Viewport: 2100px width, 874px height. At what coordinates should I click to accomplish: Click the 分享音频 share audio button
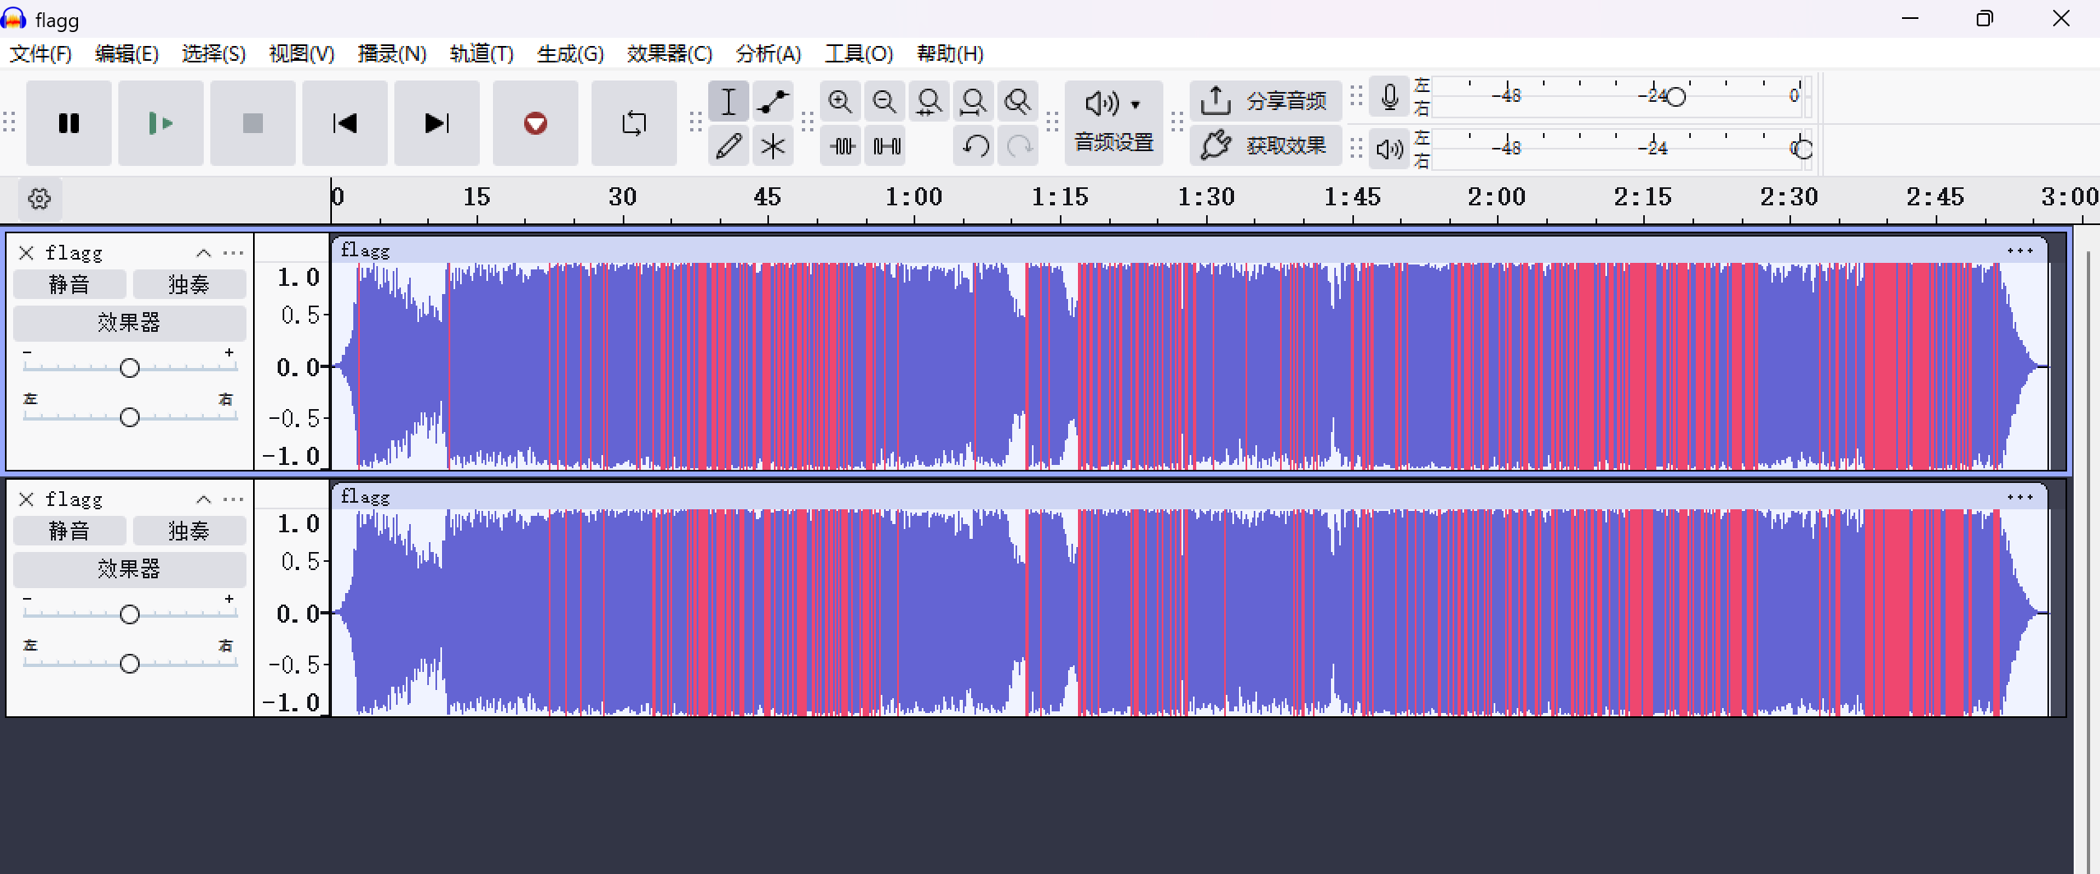[x=1265, y=101]
